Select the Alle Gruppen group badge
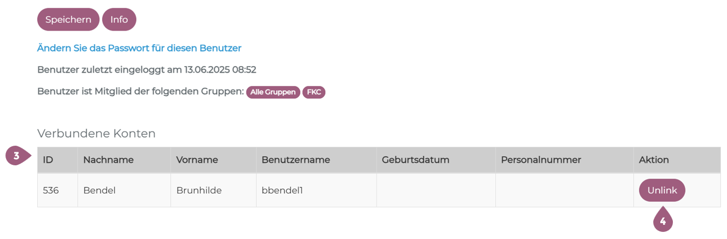 coord(273,92)
